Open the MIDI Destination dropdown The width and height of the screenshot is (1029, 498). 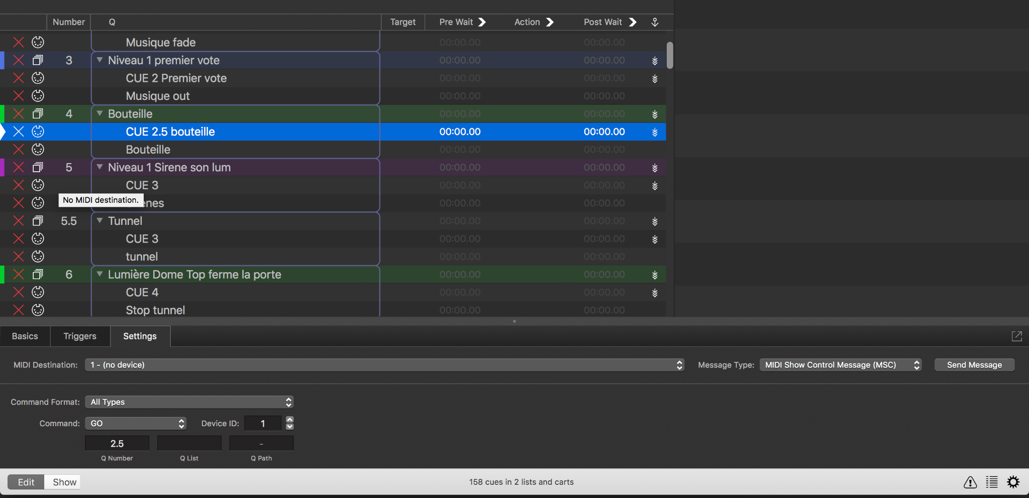[384, 365]
